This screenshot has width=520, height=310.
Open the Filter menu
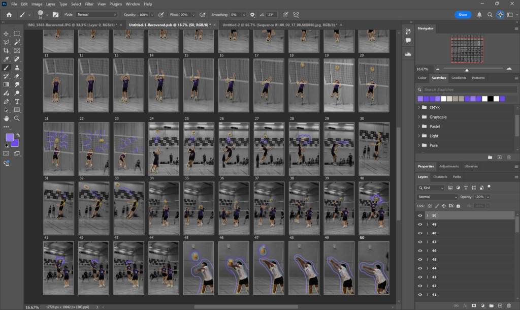(89, 4)
